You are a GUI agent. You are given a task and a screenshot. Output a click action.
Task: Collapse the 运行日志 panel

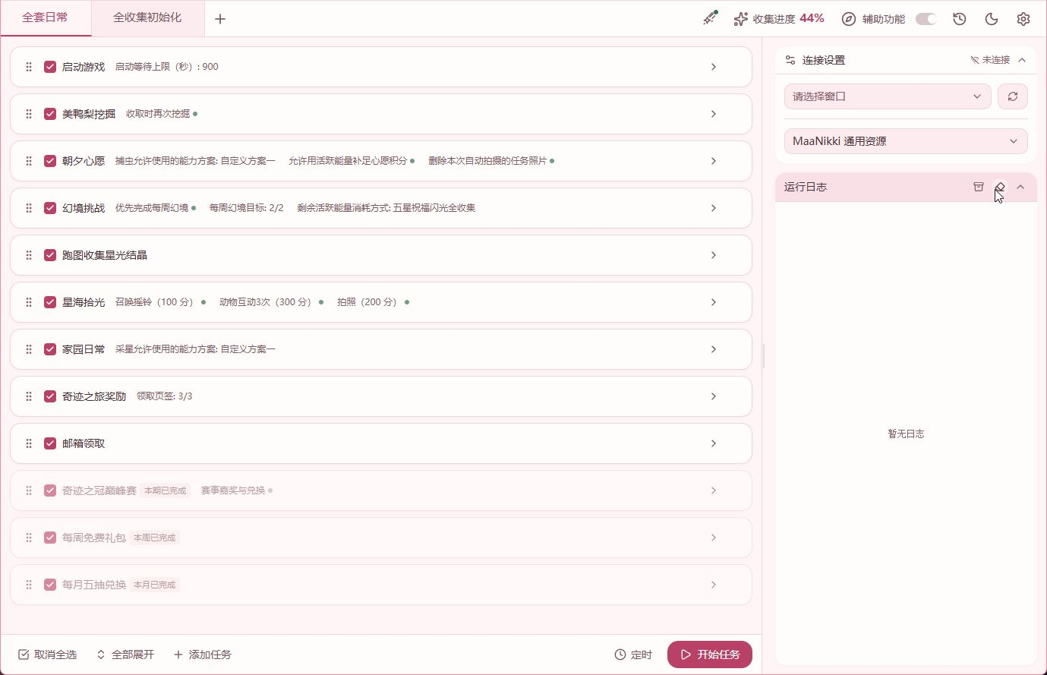tap(1020, 187)
